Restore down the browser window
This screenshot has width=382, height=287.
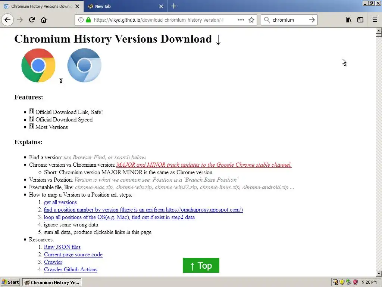371,3
